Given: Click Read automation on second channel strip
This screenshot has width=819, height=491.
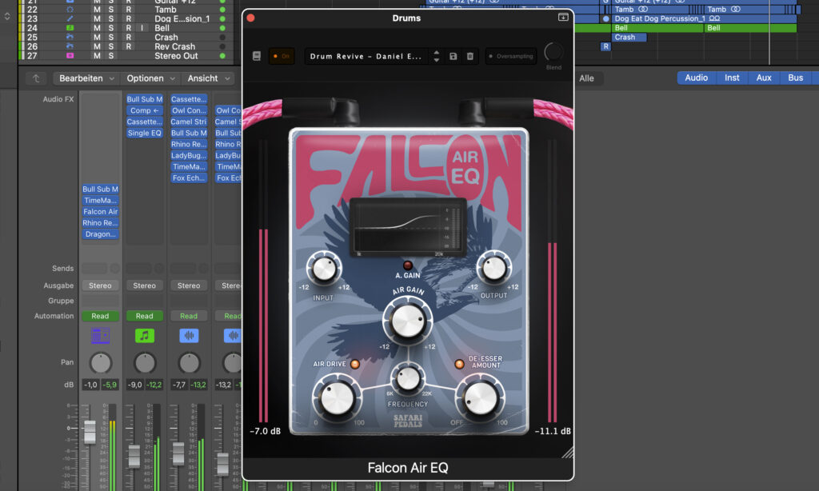Looking at the screenshot, I should (x=145, y=316).
